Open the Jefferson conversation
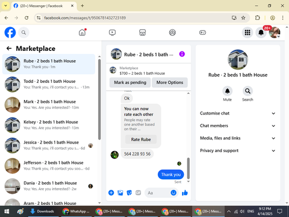 [x=49, y=165]
